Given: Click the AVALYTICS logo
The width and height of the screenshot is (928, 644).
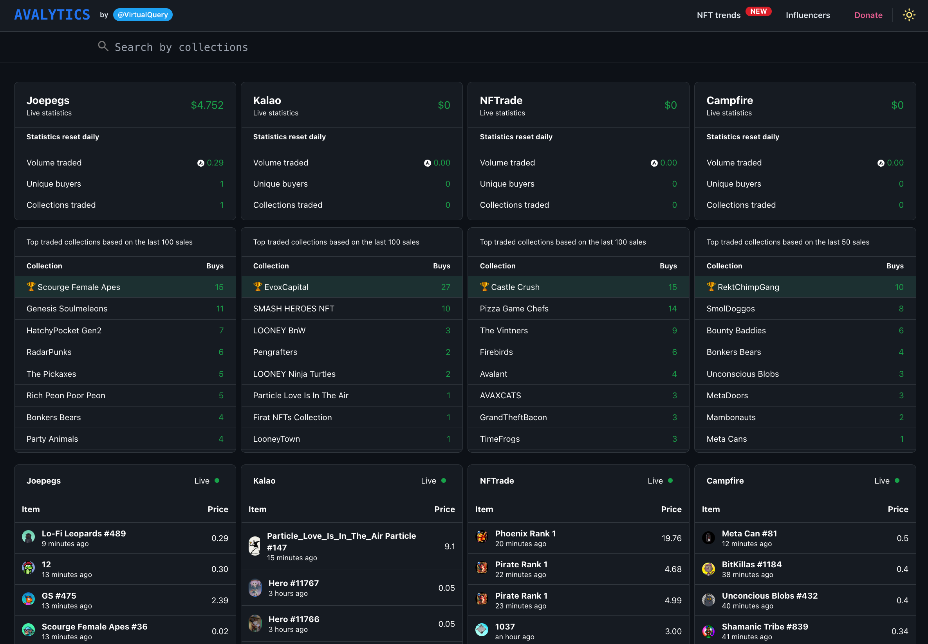Looking at the screenshot, I should (52, 15).
